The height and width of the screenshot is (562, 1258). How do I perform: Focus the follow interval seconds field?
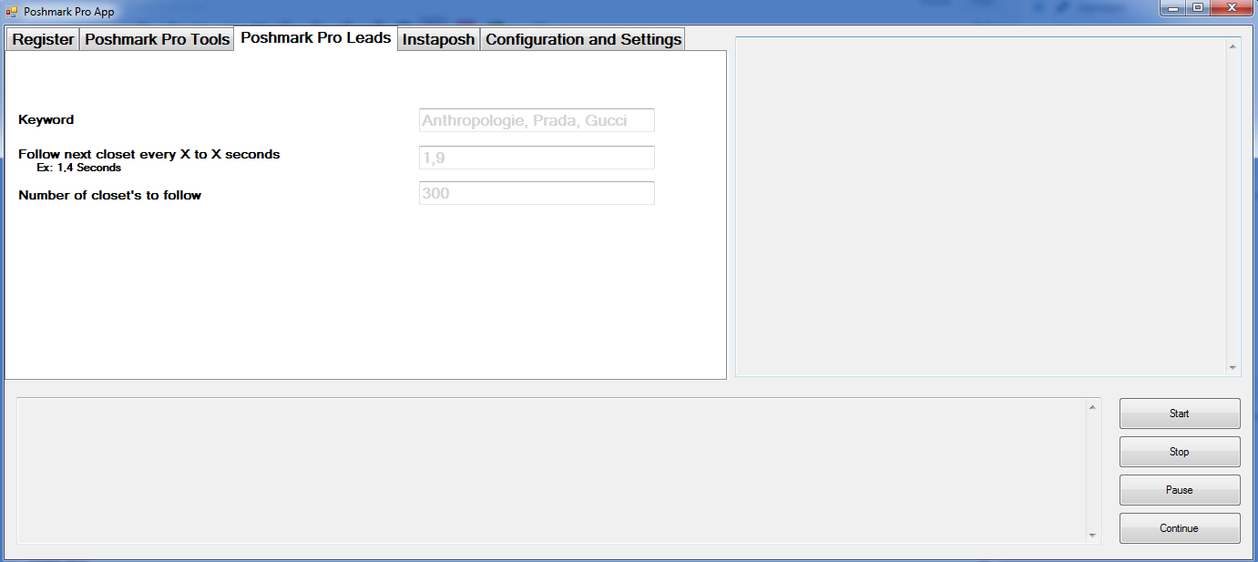(537, 158)
